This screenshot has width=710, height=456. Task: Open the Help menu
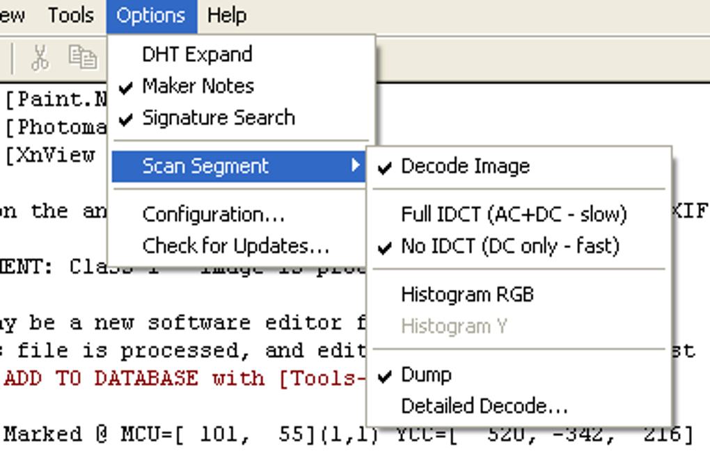coord(226,15)
